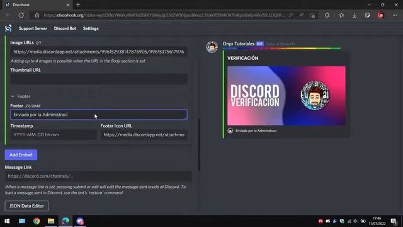Screen dimensions: 403x227
Task: Click the BOT badge beside Onyx Tutoriales
Action: tap(259, 44)
